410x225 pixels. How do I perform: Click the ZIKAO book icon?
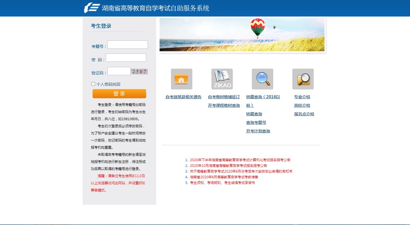(x=222, y=79)
